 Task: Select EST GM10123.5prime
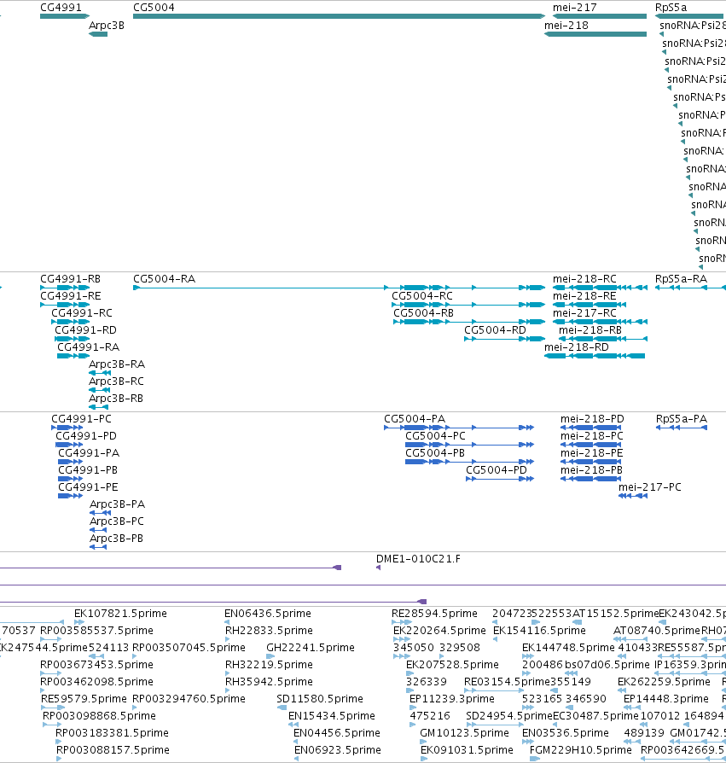click(x=464, y=733)
